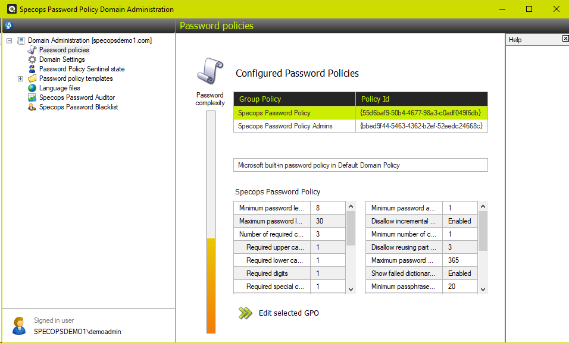The width and height of the screenshot is (569, 343).
Task: Click left settings list scroll up arrow
Action: [x=351, y=206]
